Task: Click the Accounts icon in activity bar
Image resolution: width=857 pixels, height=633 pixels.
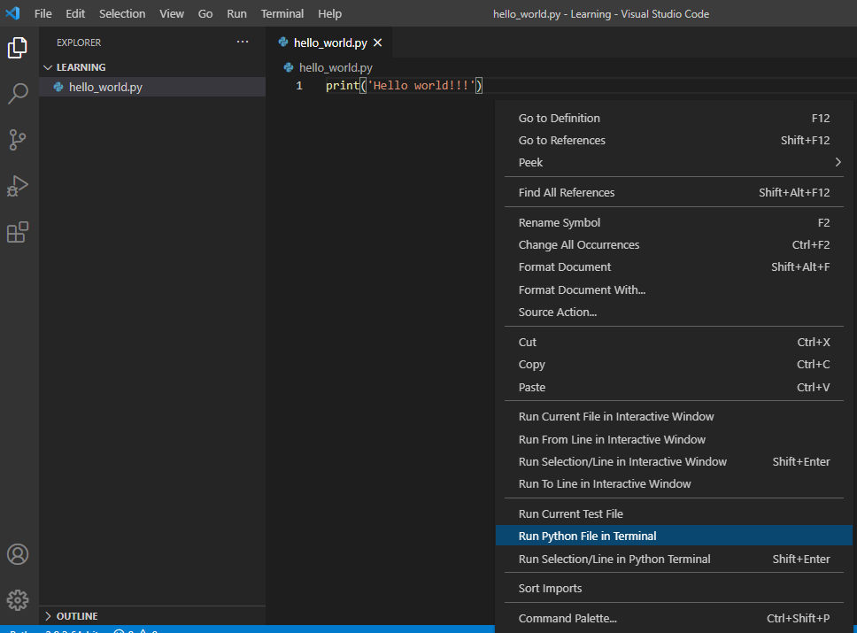Action: [x=18, y=554]
